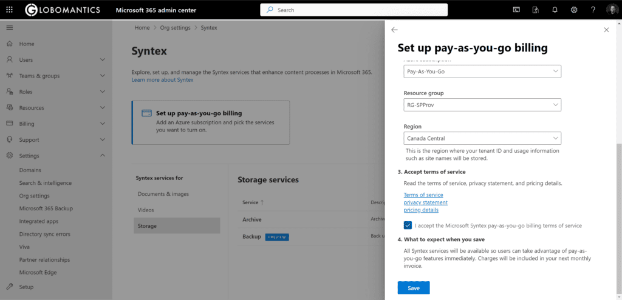Click the Teams & groups icon
This screenshot has height=300, width=622.
point(10,76)
